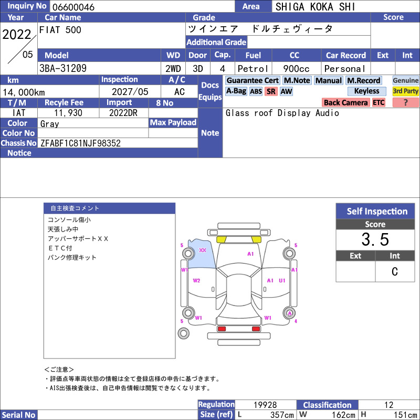Select the Notice label
Screen dimensions: 420x420
click(19, 153)
